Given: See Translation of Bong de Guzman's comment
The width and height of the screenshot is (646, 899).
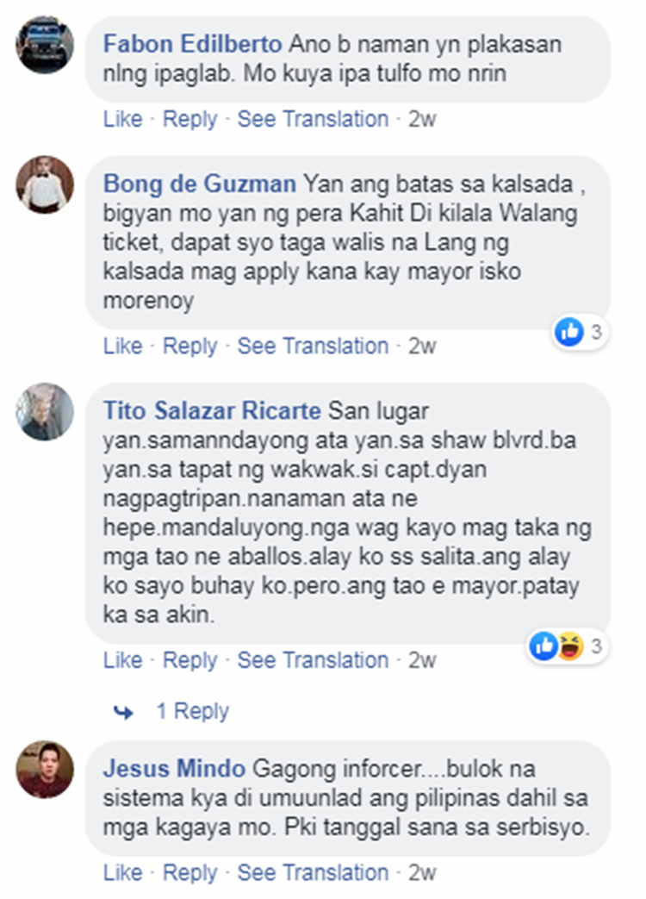Looking at the screenshot, I should point(313,346).
